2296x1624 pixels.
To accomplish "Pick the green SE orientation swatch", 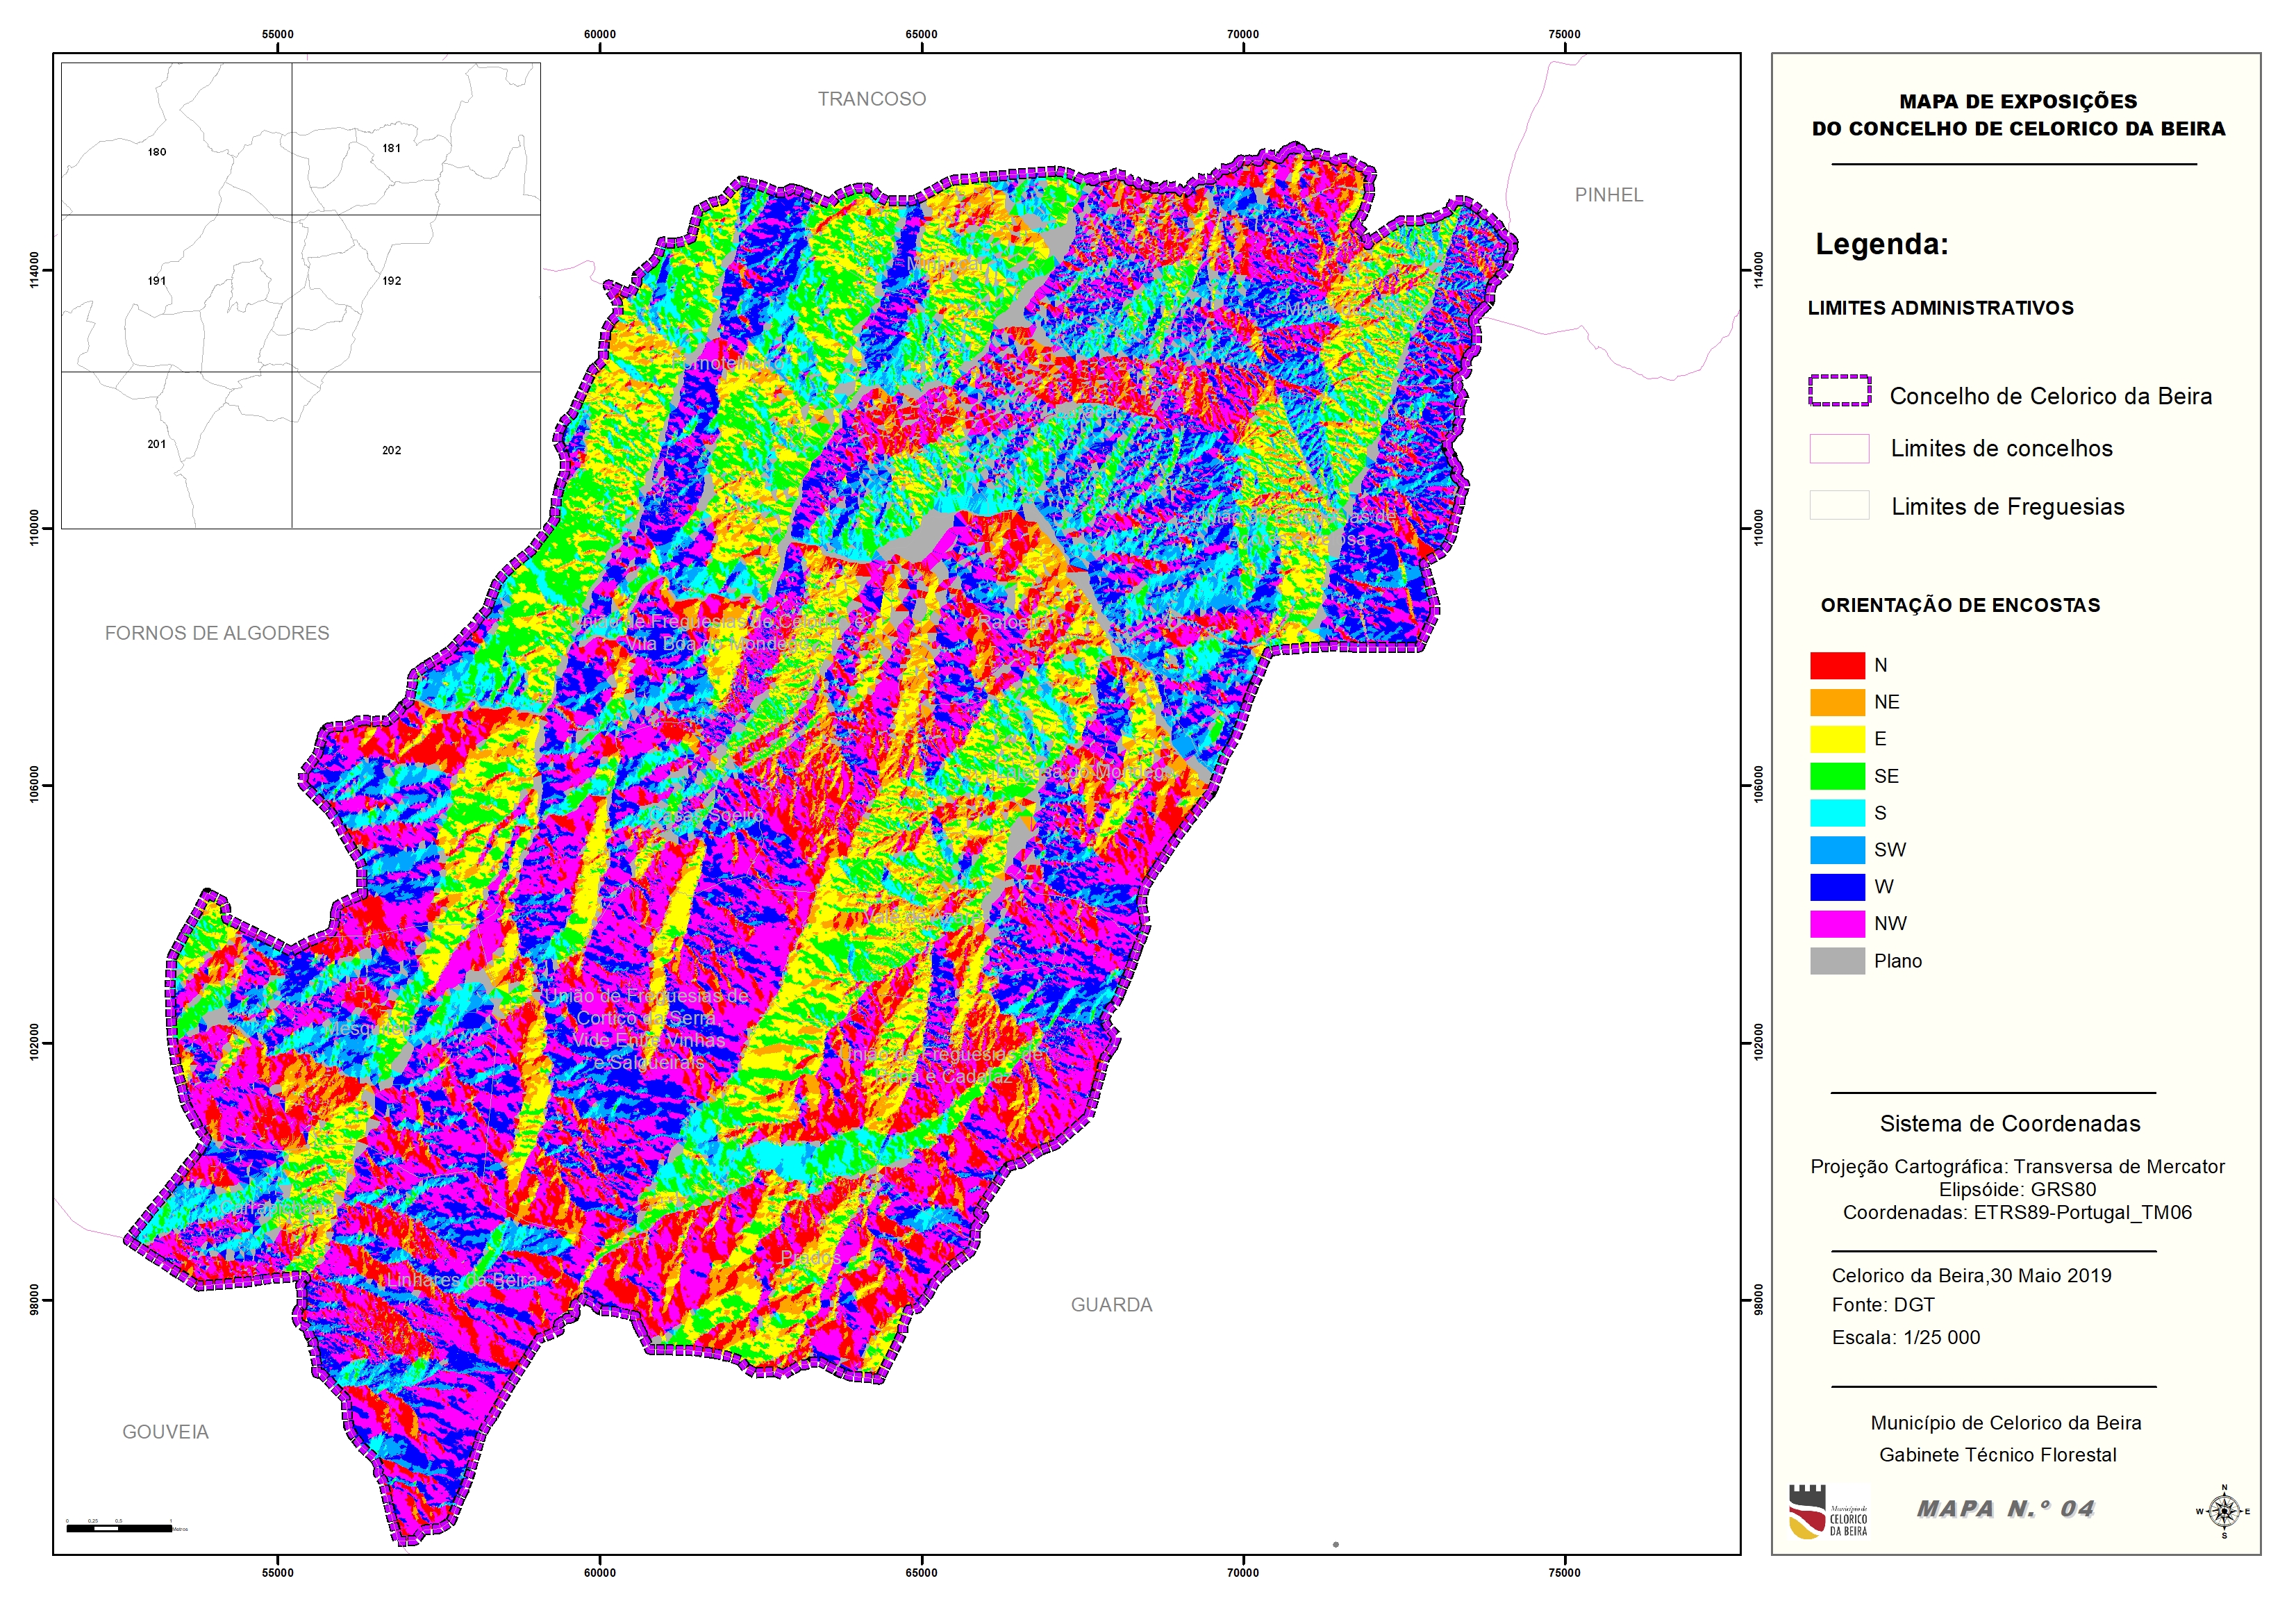I will [x=1837, y=776].
